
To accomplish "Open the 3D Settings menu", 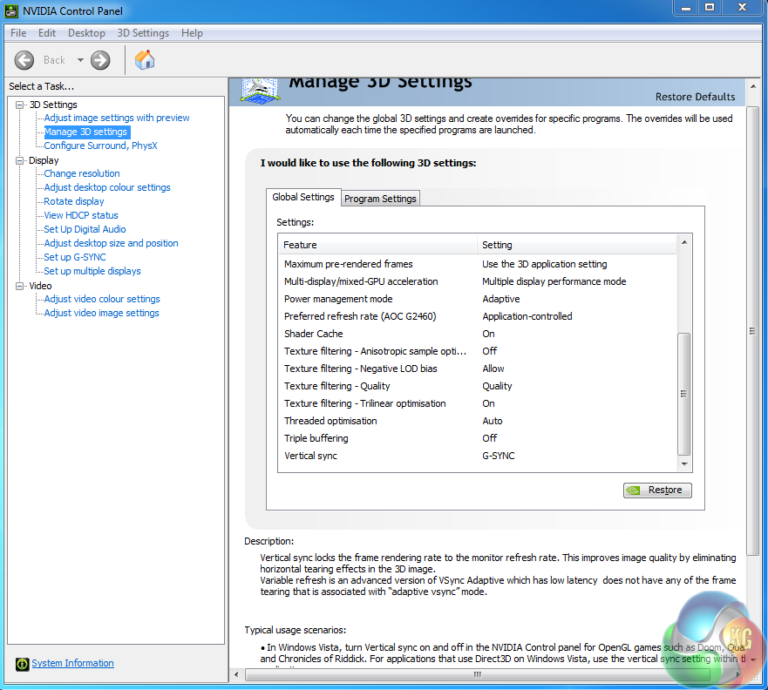I will click(x=143, y=33).
